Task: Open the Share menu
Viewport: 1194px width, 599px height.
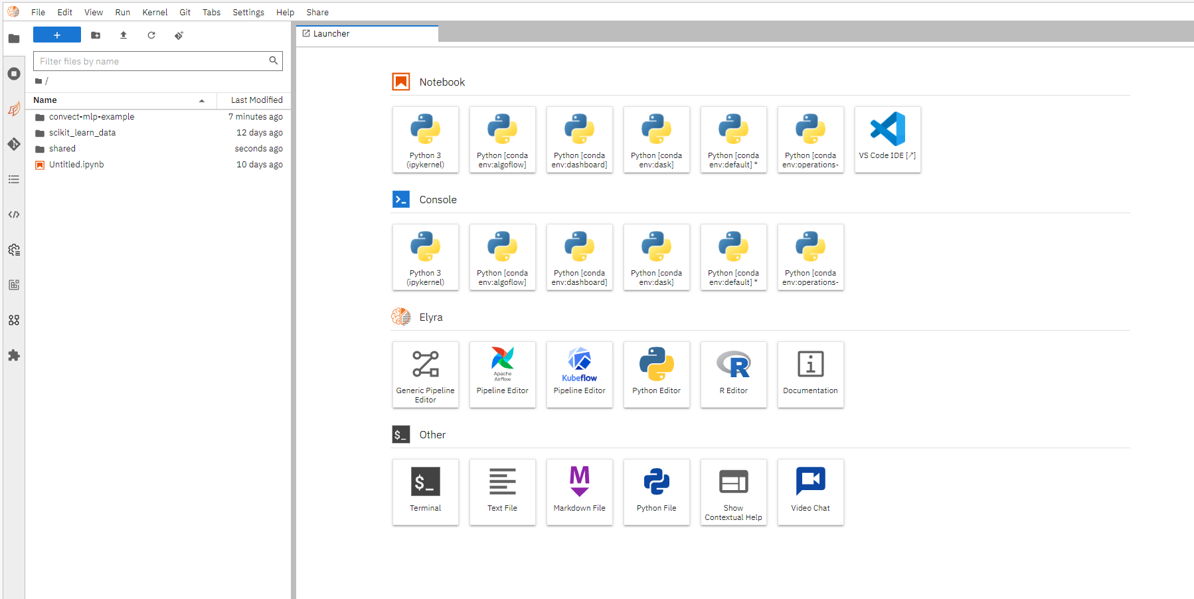Action: [x=317, y=12]
